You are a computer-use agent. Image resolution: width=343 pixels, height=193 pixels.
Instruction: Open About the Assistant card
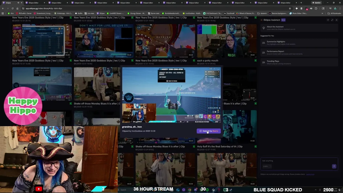299,28
